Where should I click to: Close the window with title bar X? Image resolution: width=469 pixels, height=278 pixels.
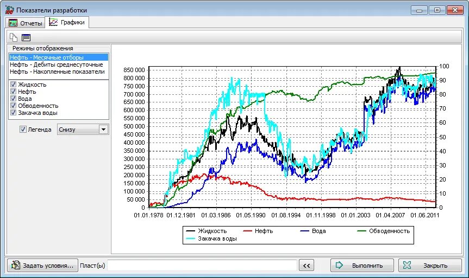(455, 10)
